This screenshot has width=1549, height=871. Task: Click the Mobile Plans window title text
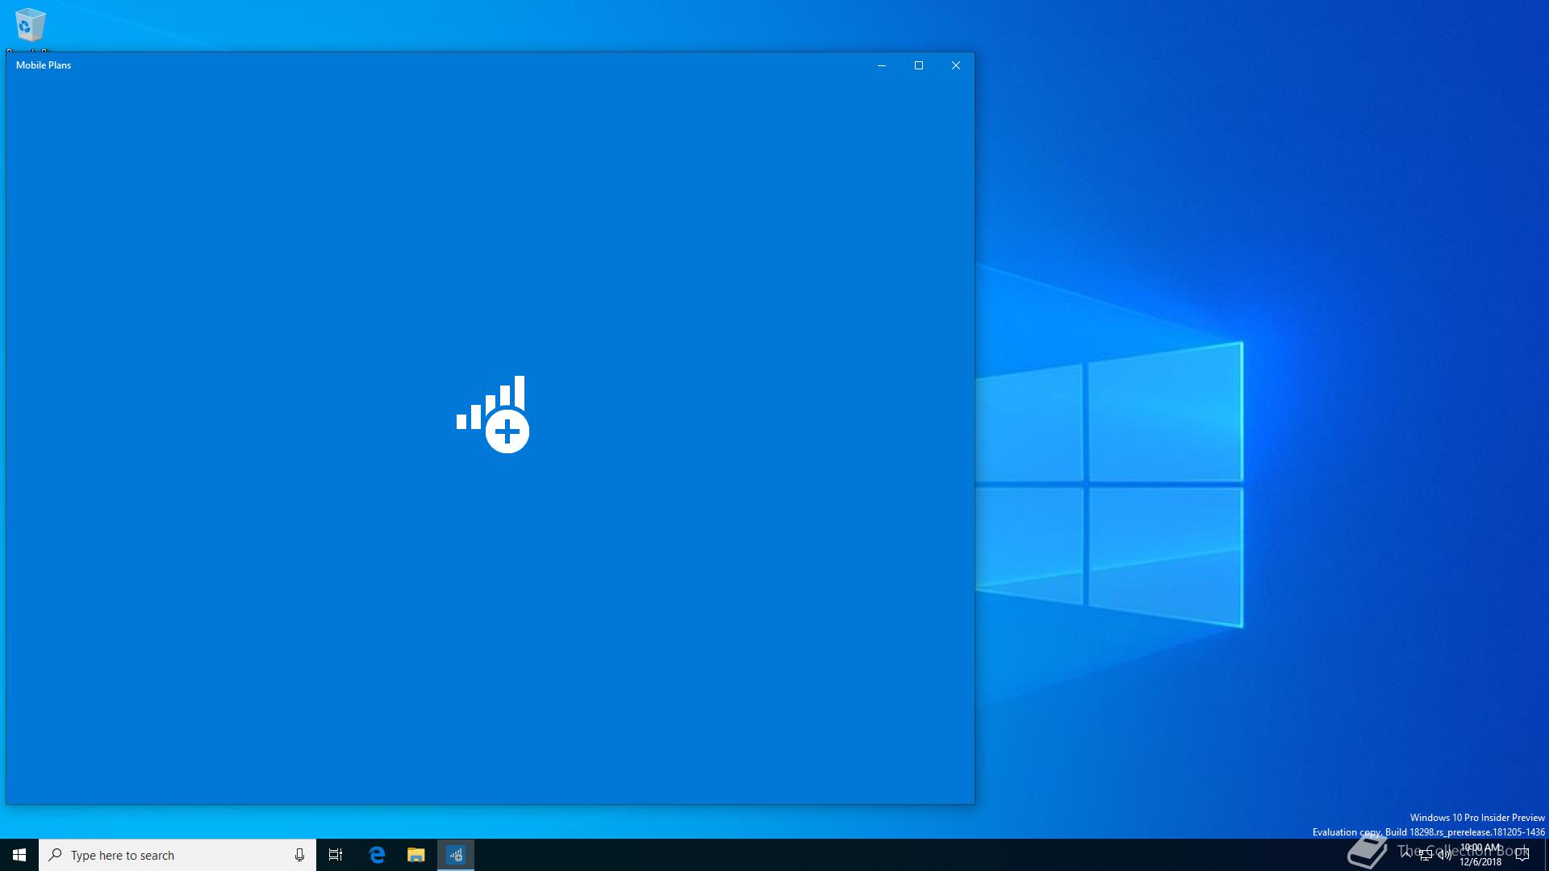tap(44, 65)
